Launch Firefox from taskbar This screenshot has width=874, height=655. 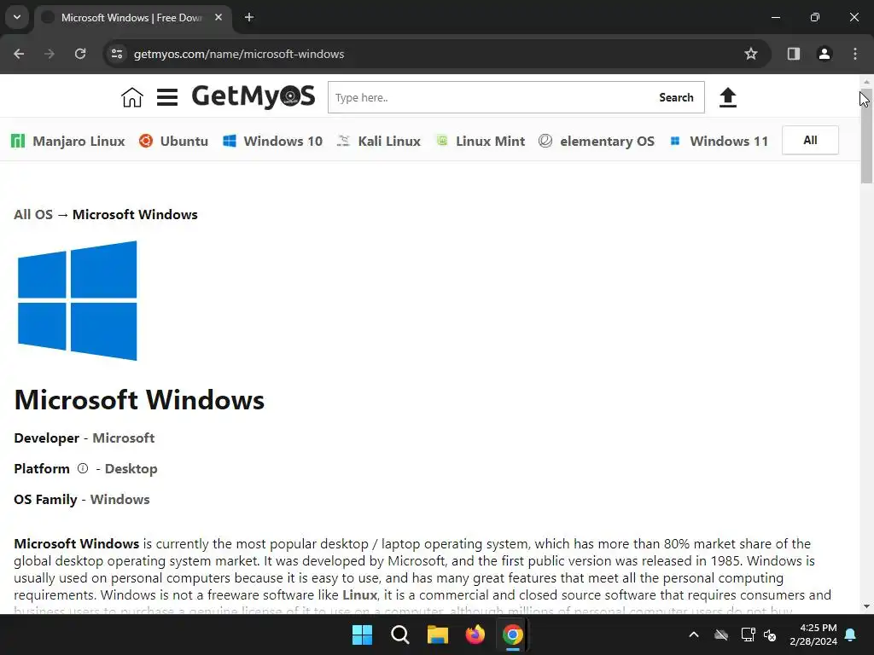(475, 635)
